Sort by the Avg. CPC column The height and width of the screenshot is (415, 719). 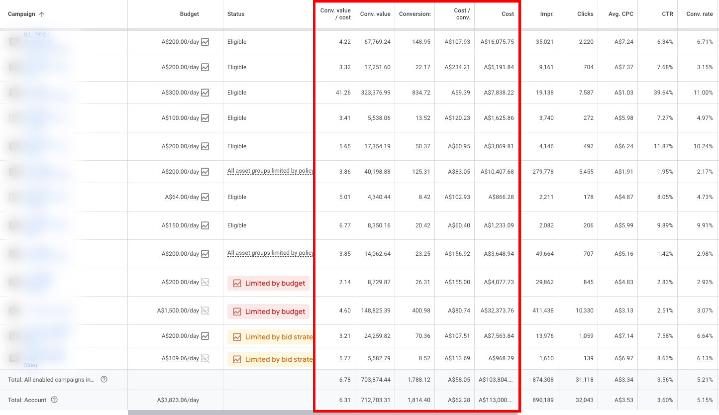click(621, 14)
